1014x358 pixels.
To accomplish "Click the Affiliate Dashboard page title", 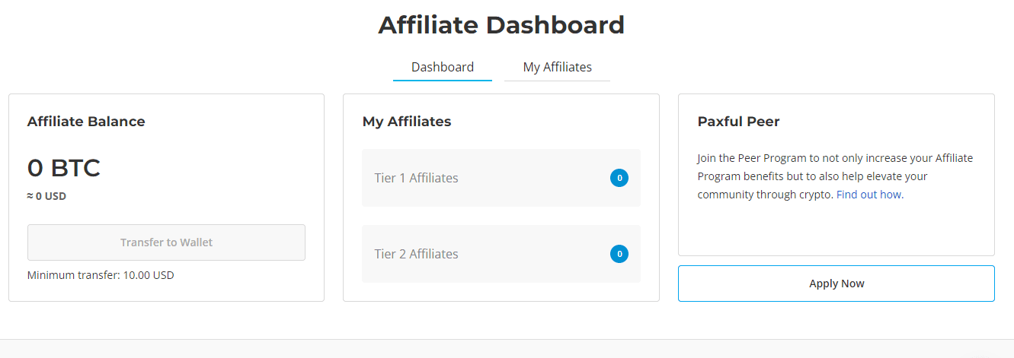I will click(x=501, y=25).
